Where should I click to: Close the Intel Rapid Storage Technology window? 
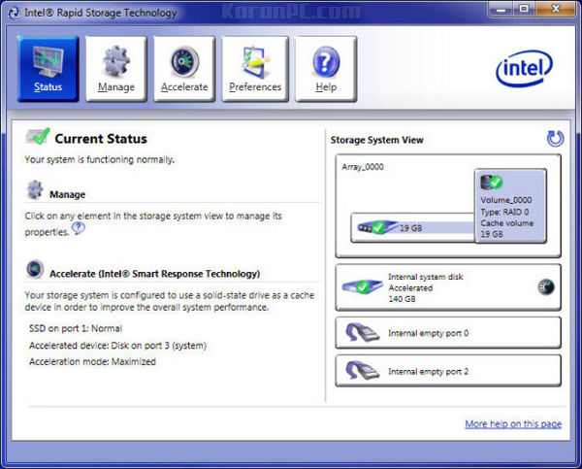(555, 10)
